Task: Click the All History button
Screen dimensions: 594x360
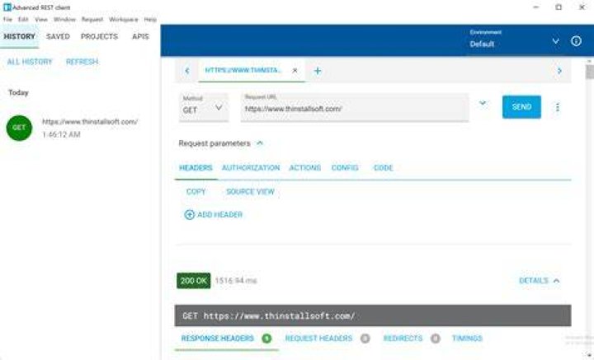Action: 30,62
